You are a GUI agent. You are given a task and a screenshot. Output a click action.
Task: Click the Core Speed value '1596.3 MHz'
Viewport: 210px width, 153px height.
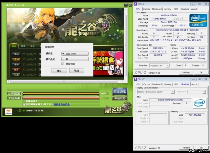coord(158,48)
